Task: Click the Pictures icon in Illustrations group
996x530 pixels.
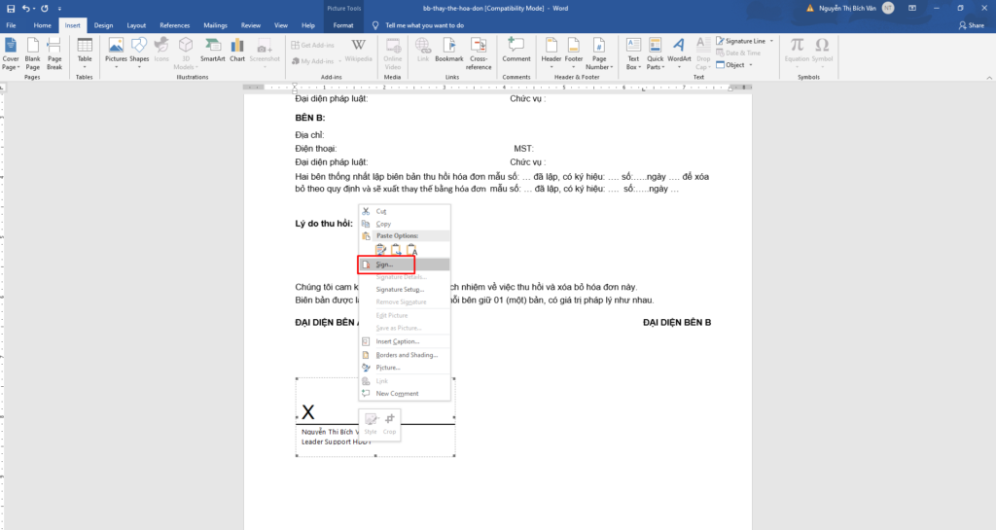Action: click(x=116, y=51)
